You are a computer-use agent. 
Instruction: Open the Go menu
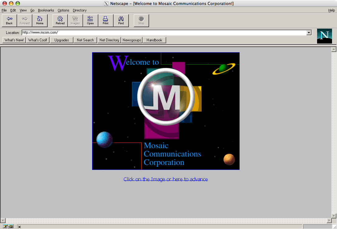click(32, 10)
